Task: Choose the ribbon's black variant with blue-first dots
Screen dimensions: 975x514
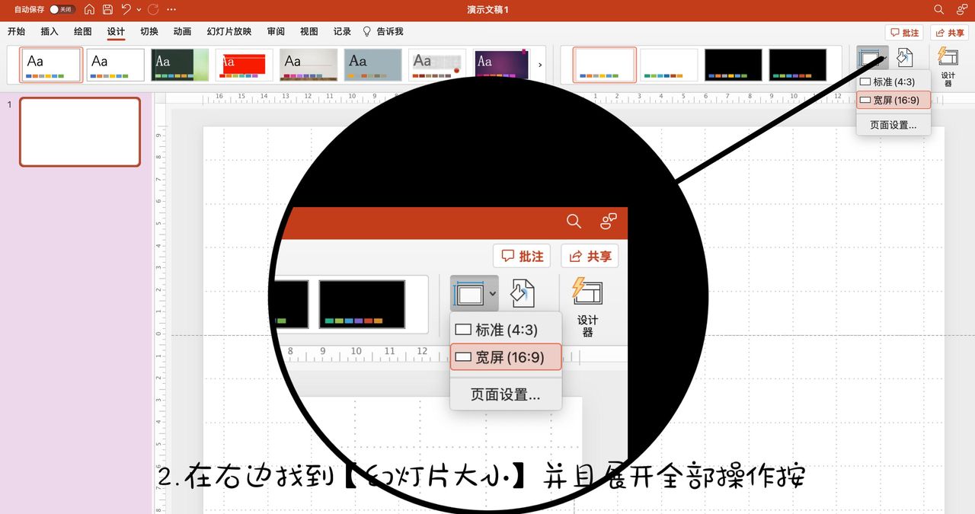Action: click(734, 65)
